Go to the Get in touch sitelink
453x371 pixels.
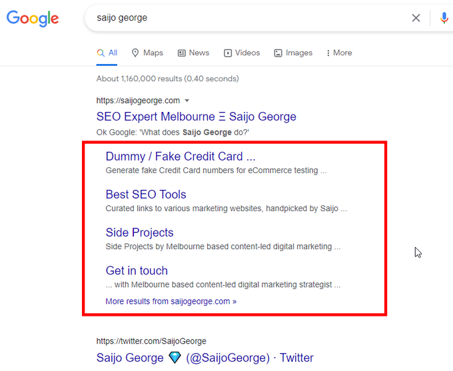point(137,270)
